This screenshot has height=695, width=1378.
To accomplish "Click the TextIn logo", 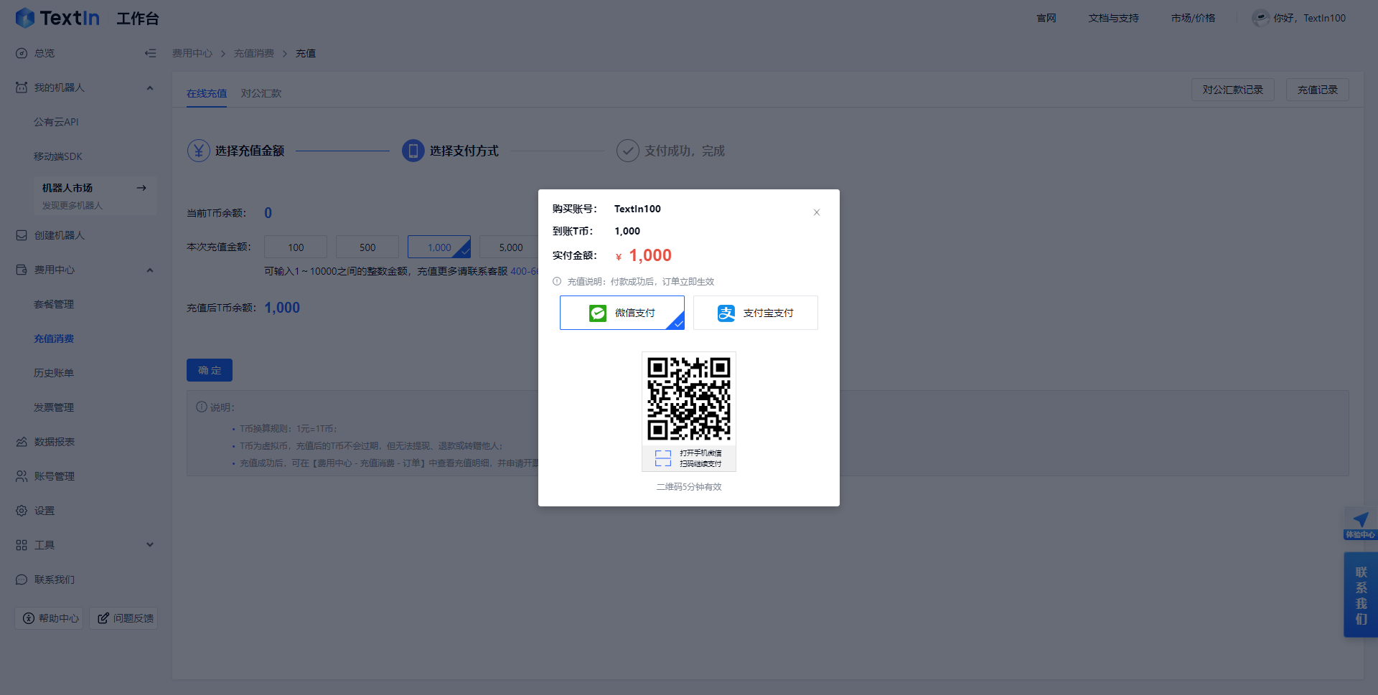I will 57,18.
